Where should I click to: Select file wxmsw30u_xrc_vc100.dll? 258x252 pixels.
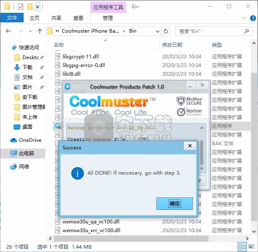[91, 230]
